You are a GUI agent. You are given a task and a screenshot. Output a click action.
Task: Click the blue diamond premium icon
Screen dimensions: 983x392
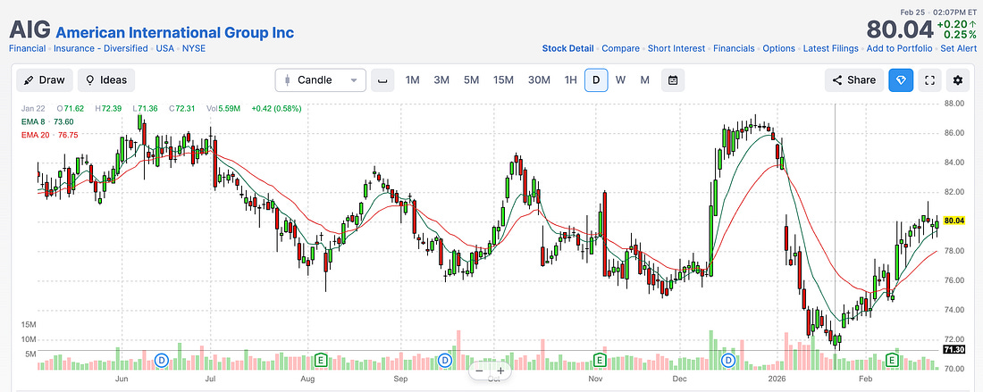[901, 80]
